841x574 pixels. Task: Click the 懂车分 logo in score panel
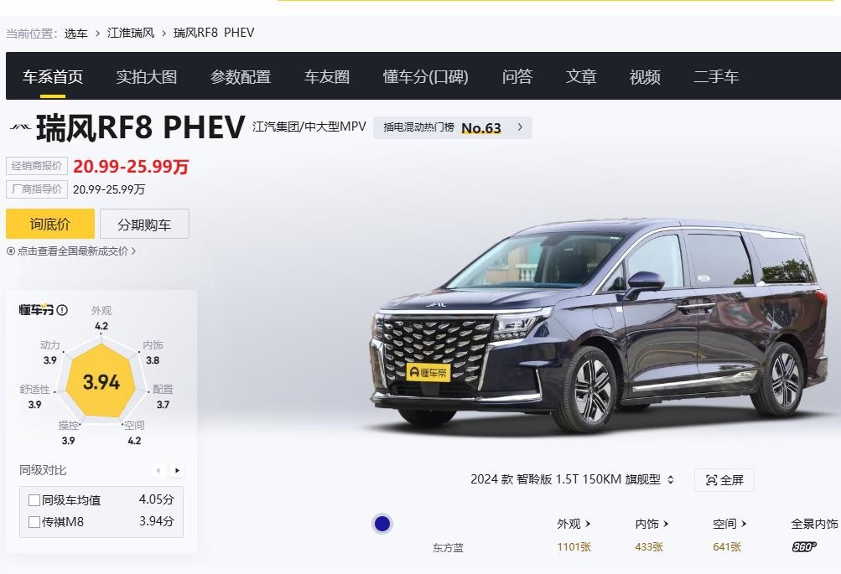click(x=36, y=310)
